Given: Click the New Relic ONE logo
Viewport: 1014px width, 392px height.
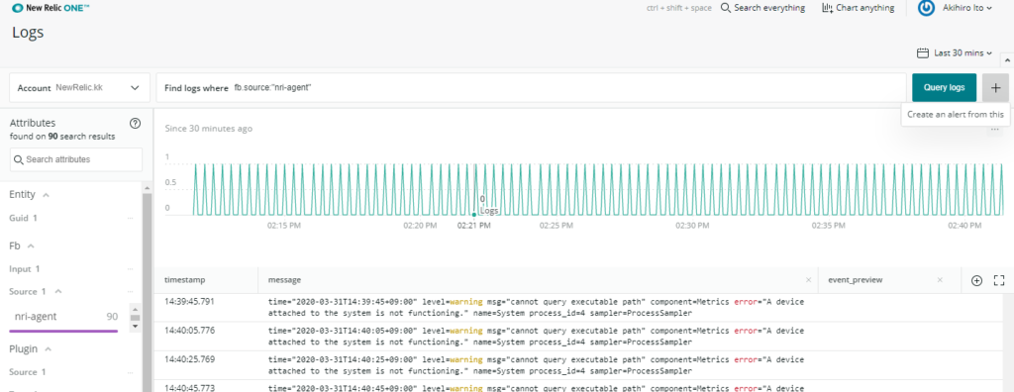Looking at the screenshot, I should click(x=51, y=8).
